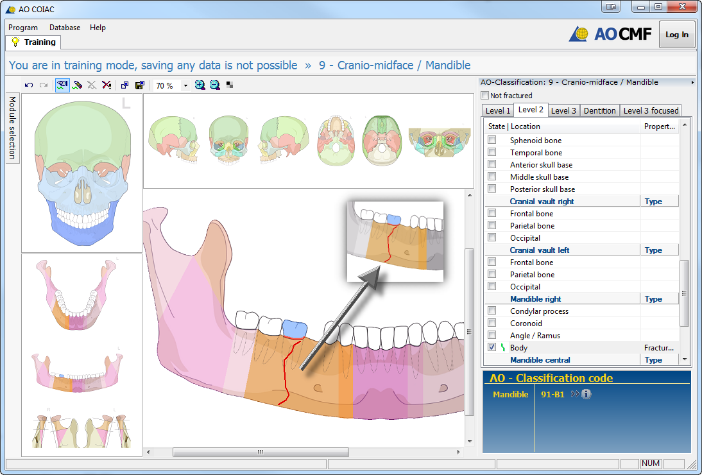Click the save disk icon in the toolbar
The width and height of the screenshot is (702, 475).
(140, 85)
